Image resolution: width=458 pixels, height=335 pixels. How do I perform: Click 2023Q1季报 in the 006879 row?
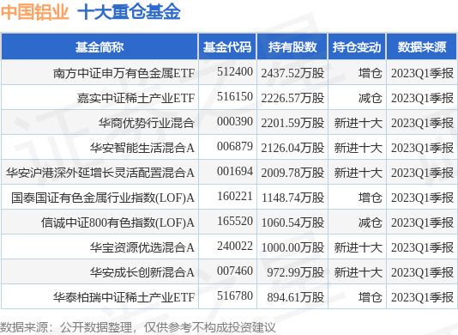(x=422, y=148)
